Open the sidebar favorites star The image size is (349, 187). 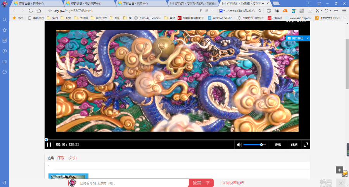[4, 30]
